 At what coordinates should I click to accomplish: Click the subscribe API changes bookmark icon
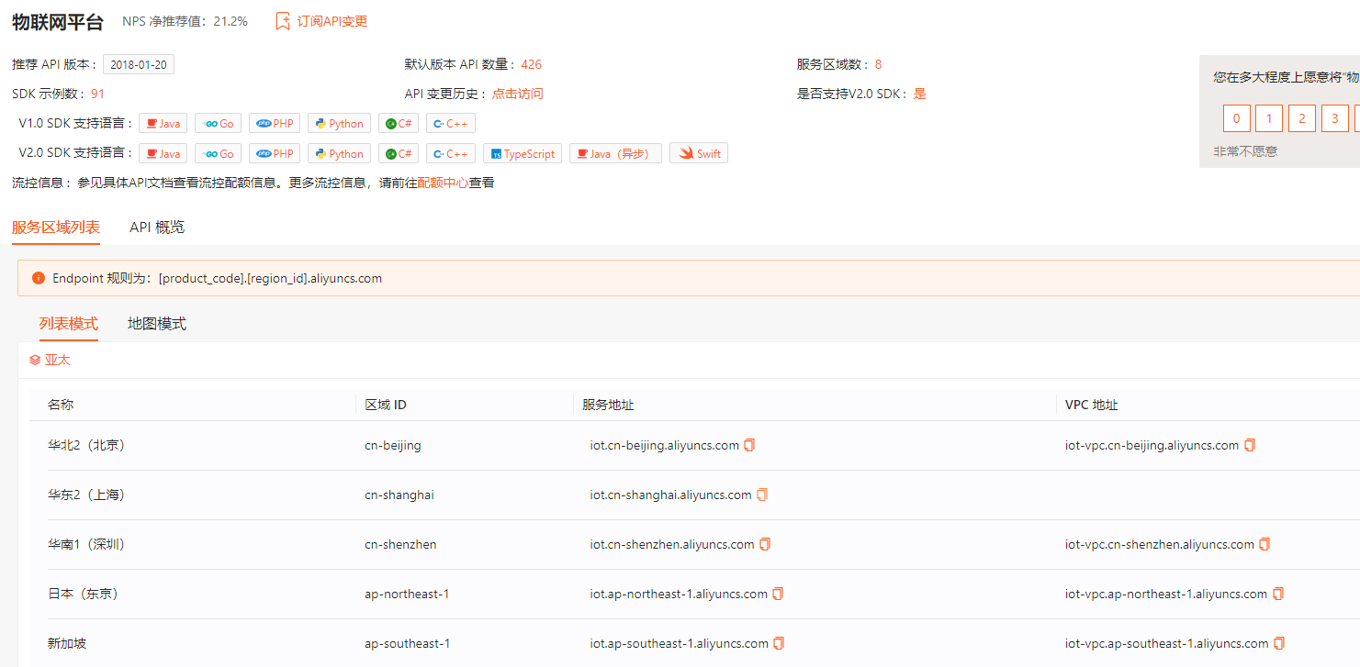pyautogui.click(x=283, y=21)
